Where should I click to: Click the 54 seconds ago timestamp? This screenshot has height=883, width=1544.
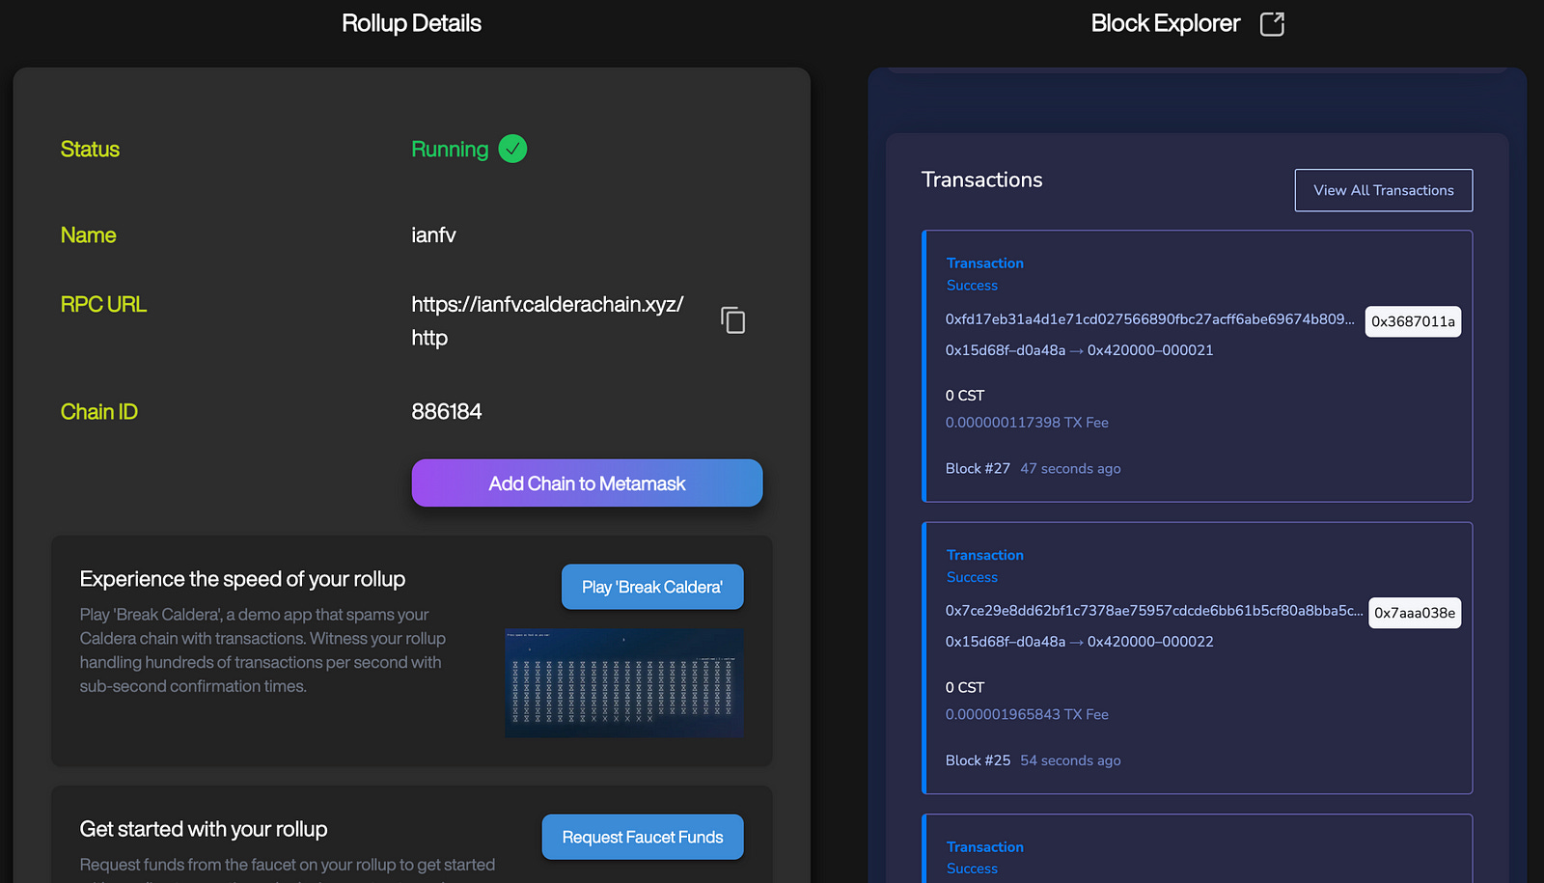[1070, 760]
